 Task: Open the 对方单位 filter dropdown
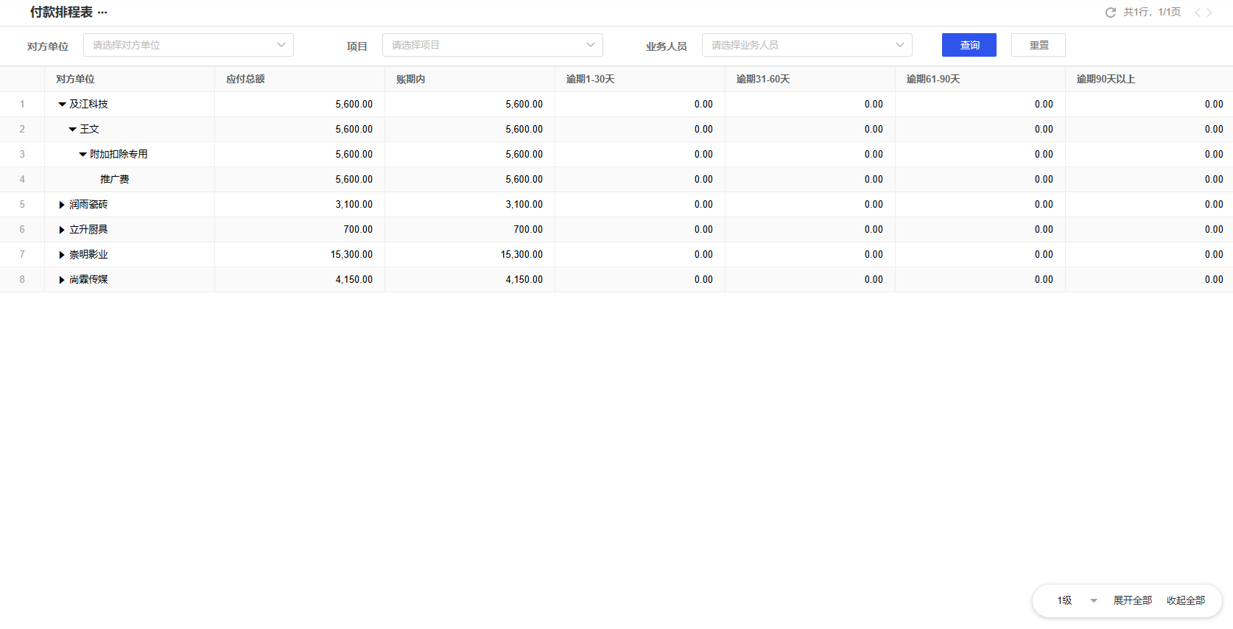pos(189,45)
